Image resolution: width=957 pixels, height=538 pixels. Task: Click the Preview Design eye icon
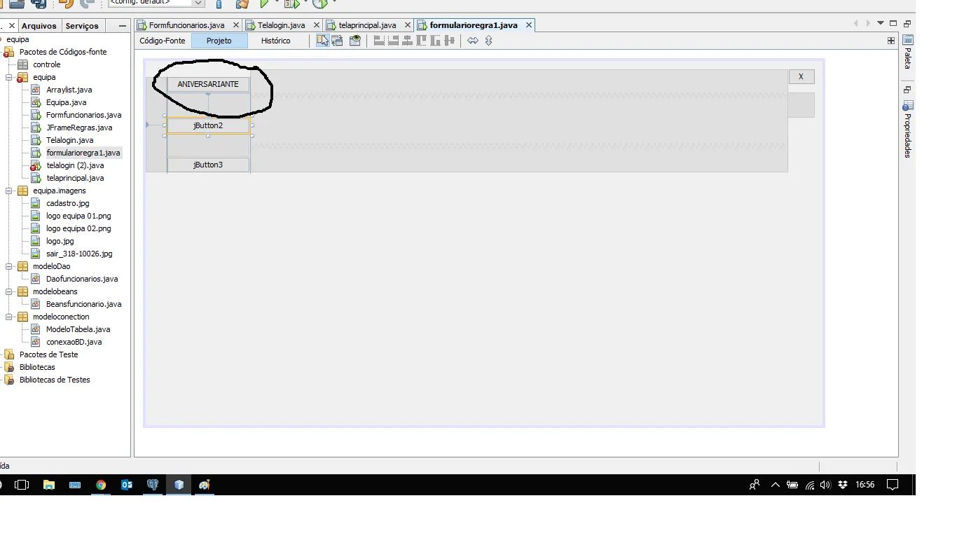click(354, 41)
